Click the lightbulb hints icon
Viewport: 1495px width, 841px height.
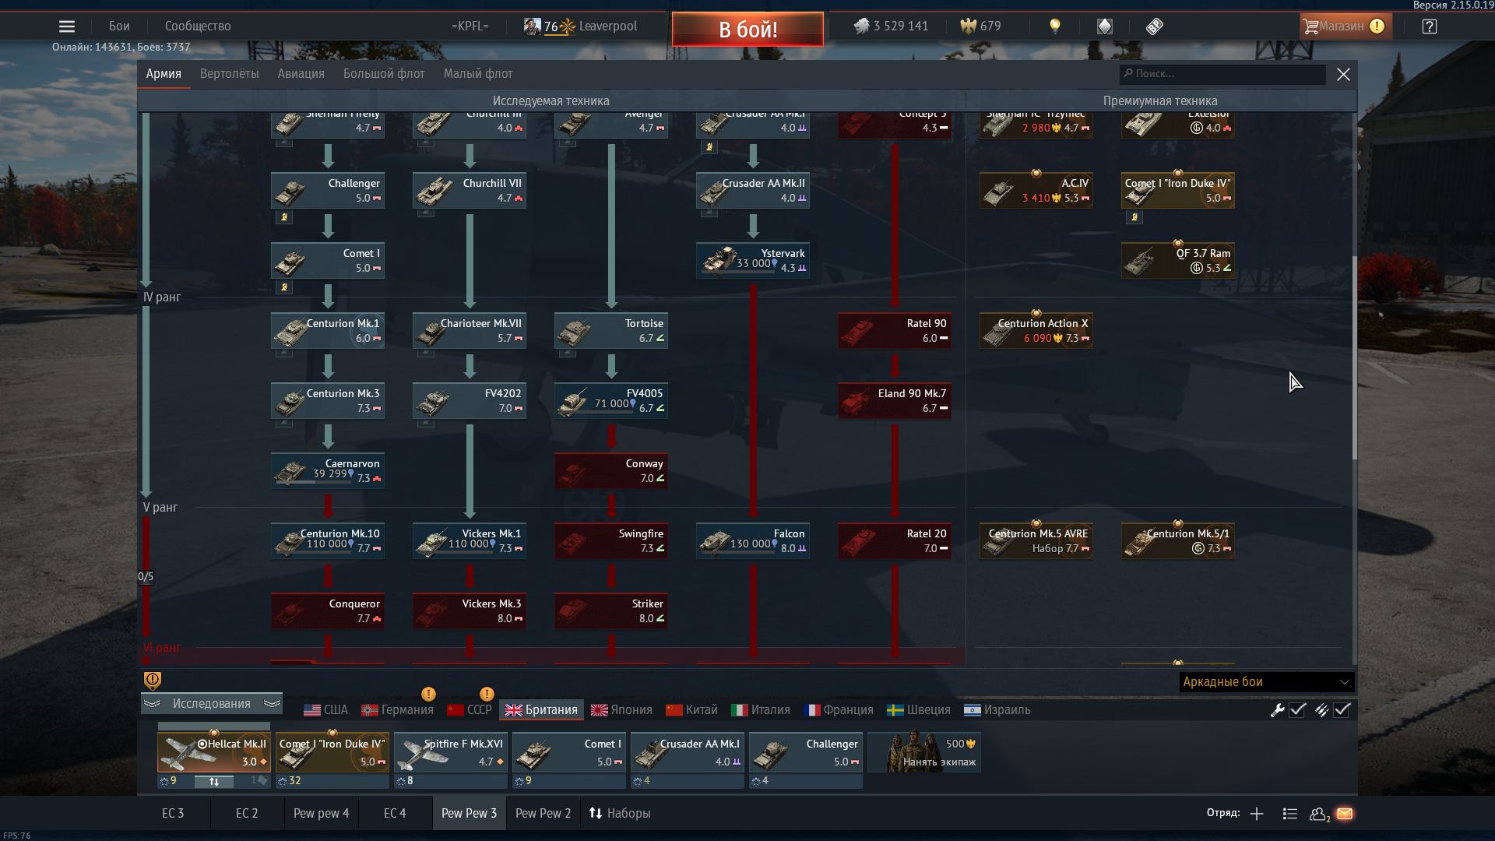click(x=1055, y=26)
